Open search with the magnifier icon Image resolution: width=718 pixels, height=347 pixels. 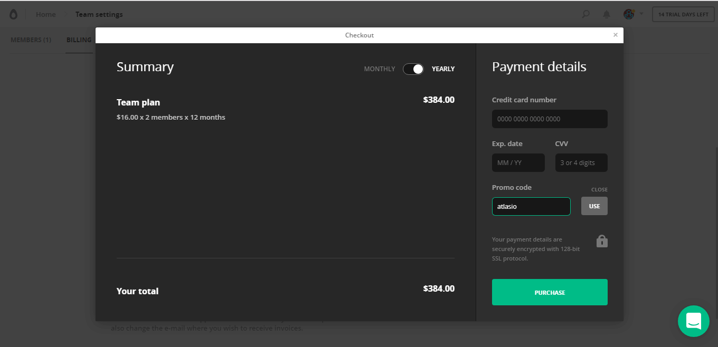click(585, 14)
